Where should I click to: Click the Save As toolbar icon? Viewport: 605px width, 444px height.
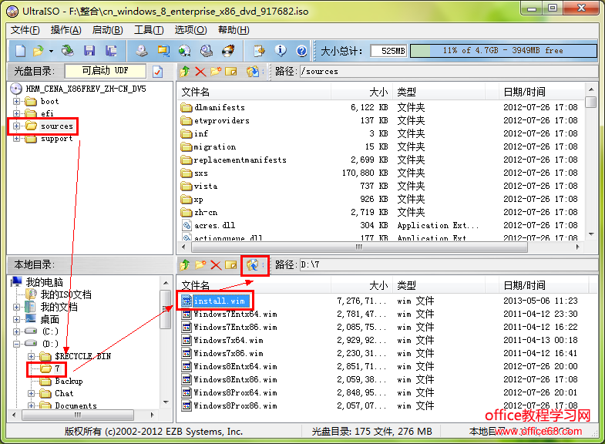click(111, 51)
